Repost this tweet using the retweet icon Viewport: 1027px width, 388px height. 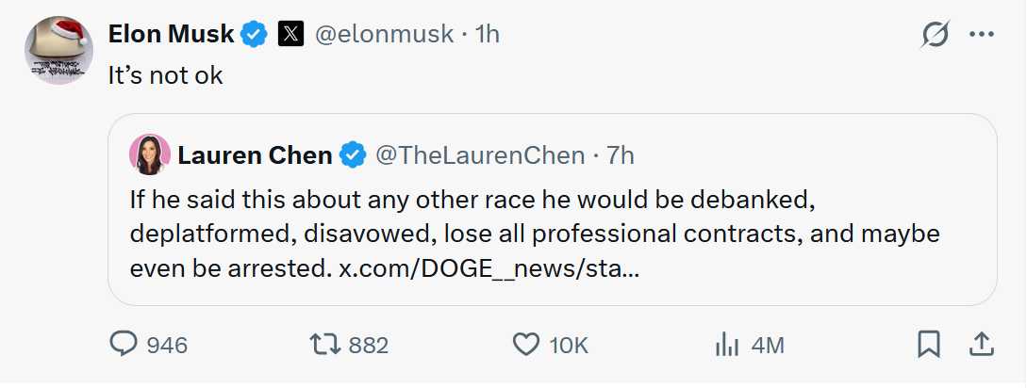point(325,346)
